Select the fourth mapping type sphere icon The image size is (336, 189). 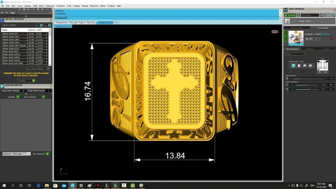(x=311, y=66)
